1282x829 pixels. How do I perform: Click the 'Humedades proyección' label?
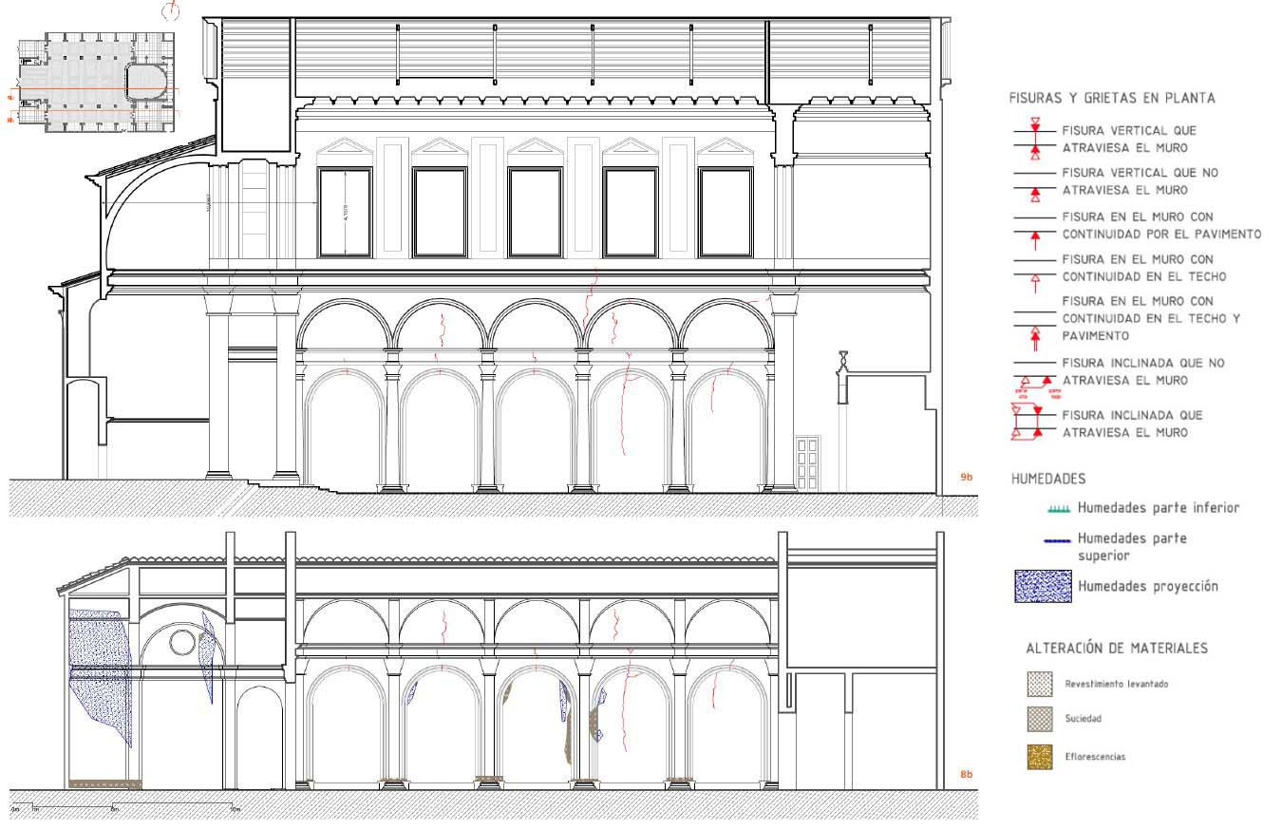pyautogui.click(x=1147, y=587)
